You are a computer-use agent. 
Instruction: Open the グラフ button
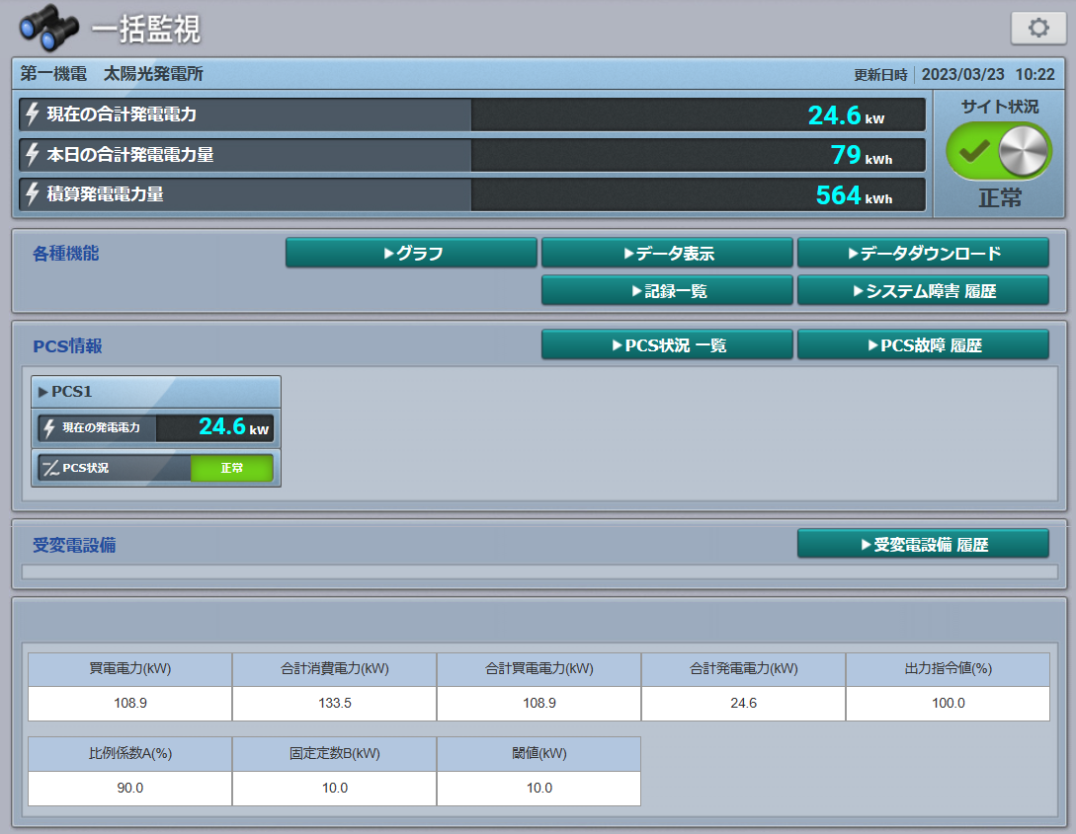coord(411,253)
